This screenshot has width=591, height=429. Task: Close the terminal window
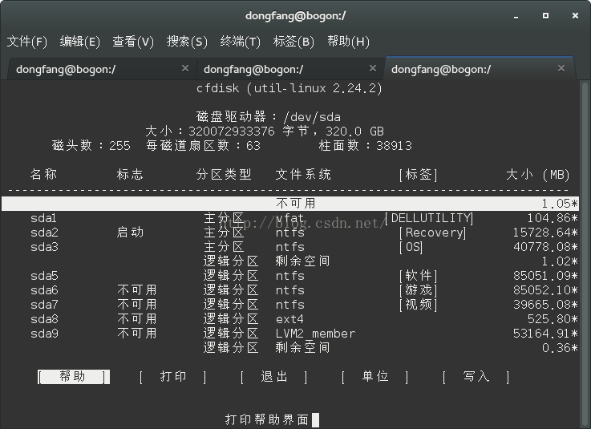[x=575, y=15]
